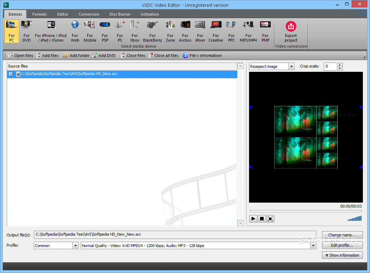
Task: Select the For PC device
Action: 11,31
